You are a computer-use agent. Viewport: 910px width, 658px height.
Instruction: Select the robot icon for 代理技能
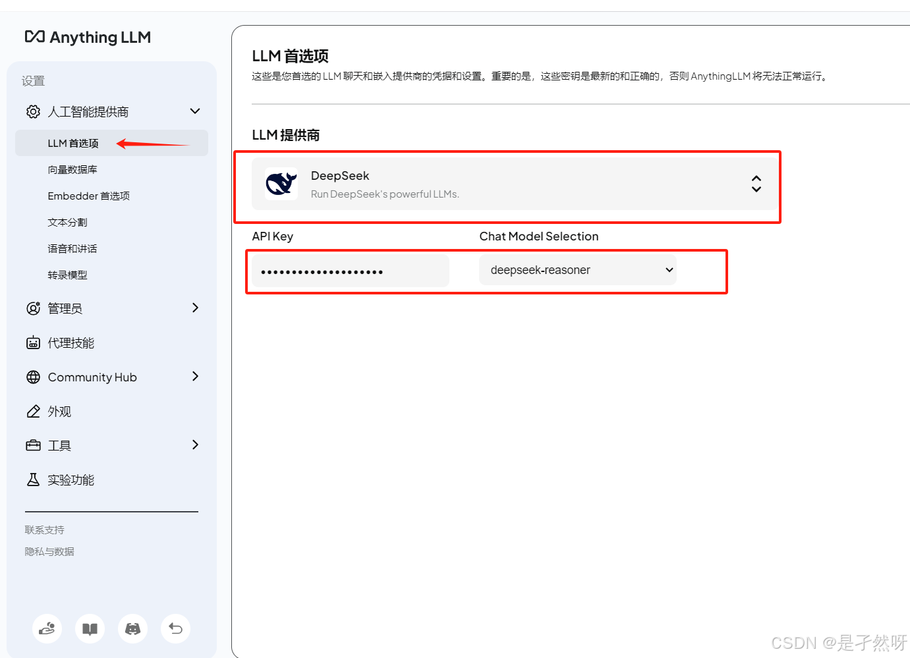(33, 343)
